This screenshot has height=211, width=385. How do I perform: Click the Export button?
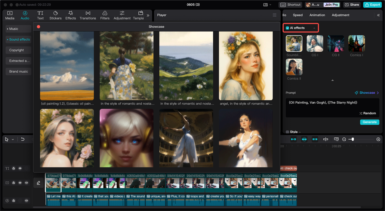(372, 5)
